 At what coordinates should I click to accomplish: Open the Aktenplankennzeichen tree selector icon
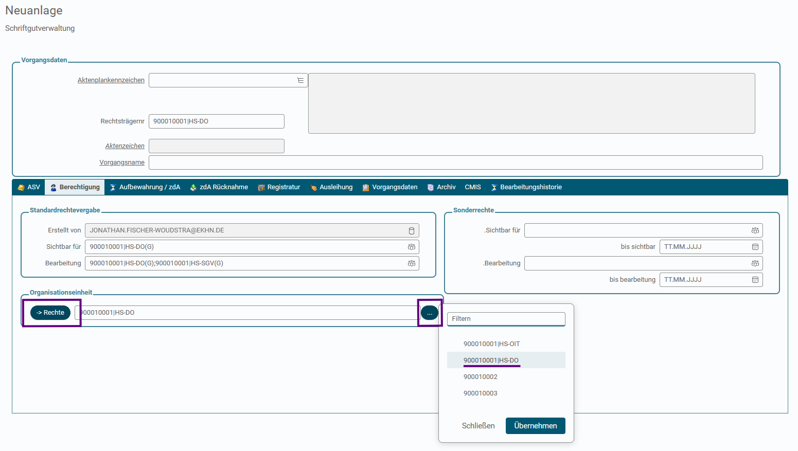point(300,80)
